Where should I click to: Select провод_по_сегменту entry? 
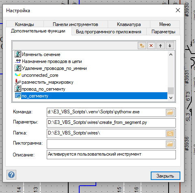click(x=43, y=89)
